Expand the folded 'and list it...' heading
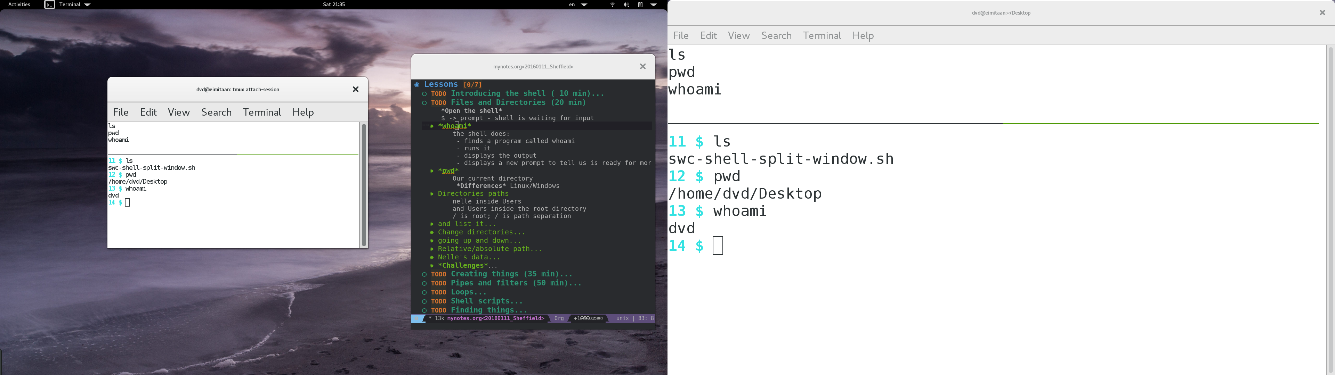 click(x=467, y=224)
